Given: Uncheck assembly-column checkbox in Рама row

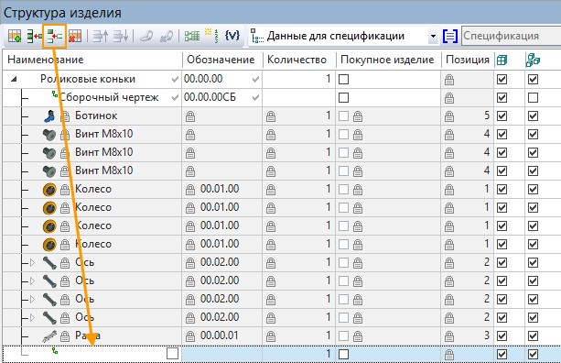Looking at the screenshot, I should (x=533, y=335).
